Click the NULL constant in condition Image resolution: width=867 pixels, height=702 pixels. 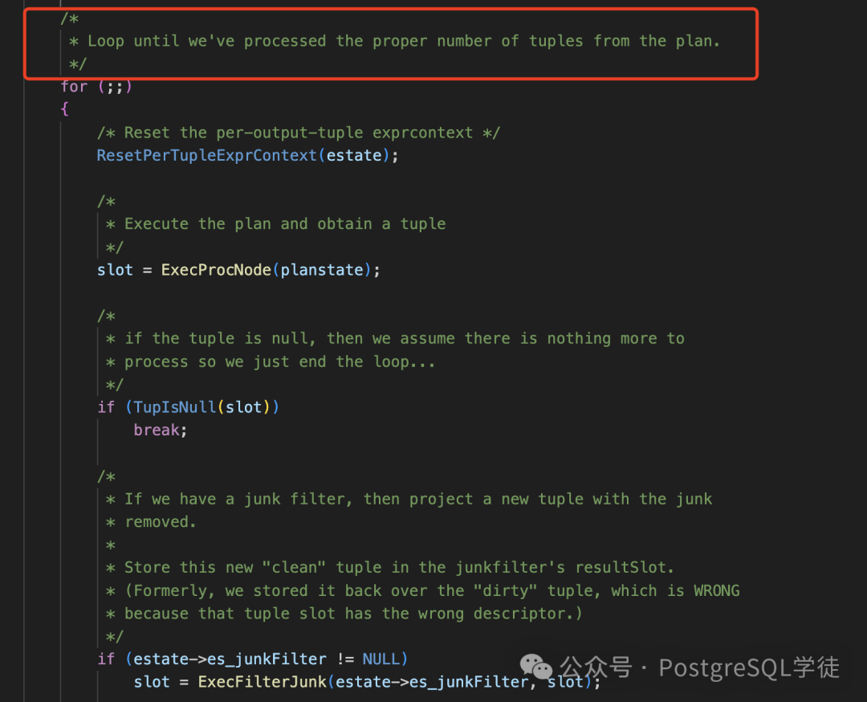tap(381, 659)
